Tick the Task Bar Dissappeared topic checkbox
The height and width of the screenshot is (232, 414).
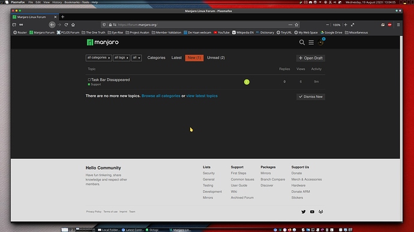tap(89, 80)
